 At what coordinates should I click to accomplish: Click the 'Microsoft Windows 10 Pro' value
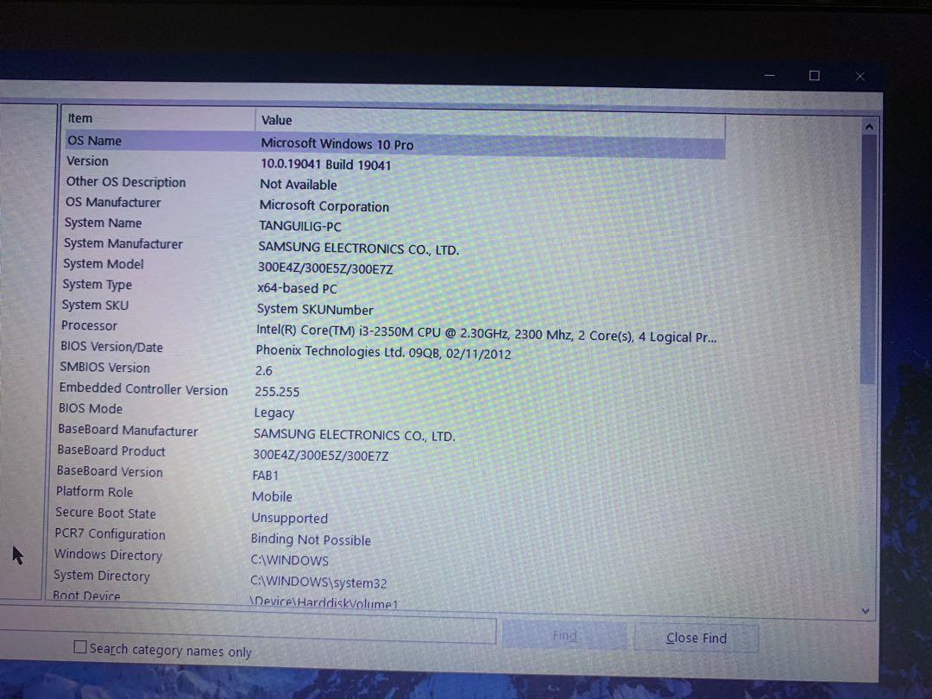point(337,144)
